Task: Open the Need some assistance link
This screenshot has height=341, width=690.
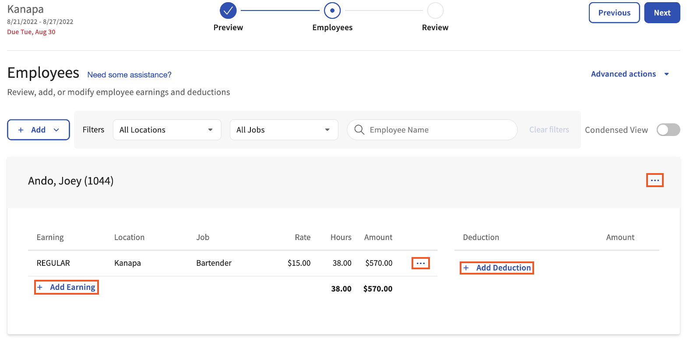Action: [129, 75]
